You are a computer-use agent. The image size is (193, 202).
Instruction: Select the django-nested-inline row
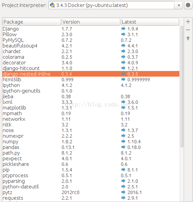[x=91, y=74]
